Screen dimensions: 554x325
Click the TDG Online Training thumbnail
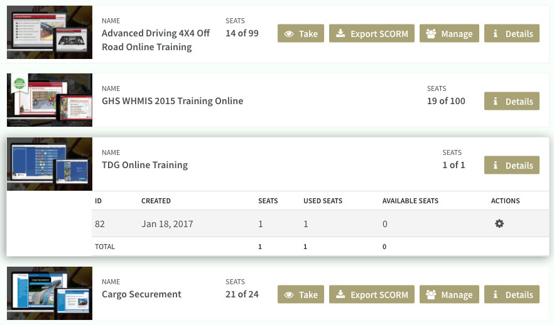pyautogui.click(x=50, y=164)
